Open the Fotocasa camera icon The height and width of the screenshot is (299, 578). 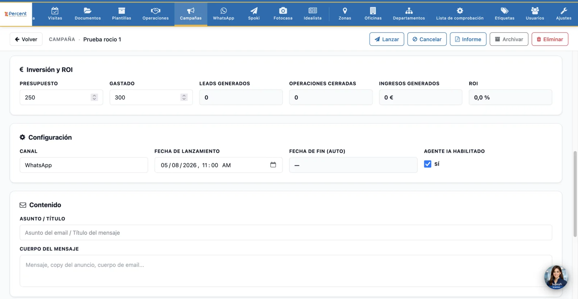pyautogui.click(x=283, y=11)
